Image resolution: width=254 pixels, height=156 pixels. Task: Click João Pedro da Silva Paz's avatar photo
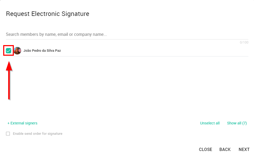pos(17,51)
